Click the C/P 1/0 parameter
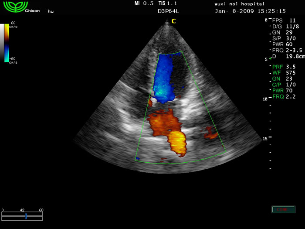 pyautogui.click(x=287, y=85)
